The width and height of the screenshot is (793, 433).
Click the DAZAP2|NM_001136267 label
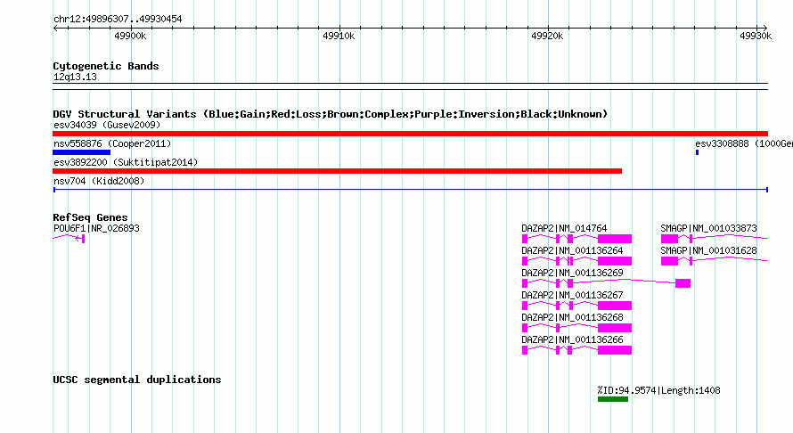click(x=573, y=295)
